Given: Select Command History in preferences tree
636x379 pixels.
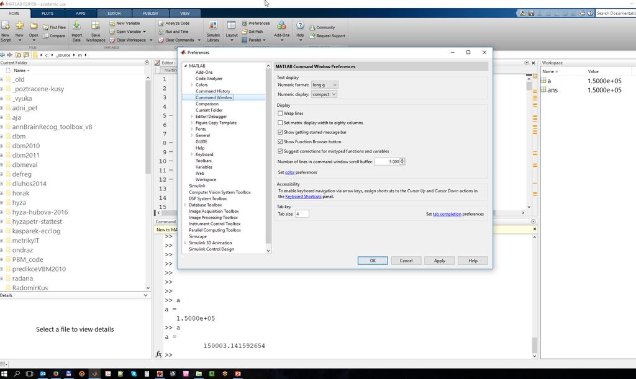Looking at the screenshot, I should click(x=212, y=91).
